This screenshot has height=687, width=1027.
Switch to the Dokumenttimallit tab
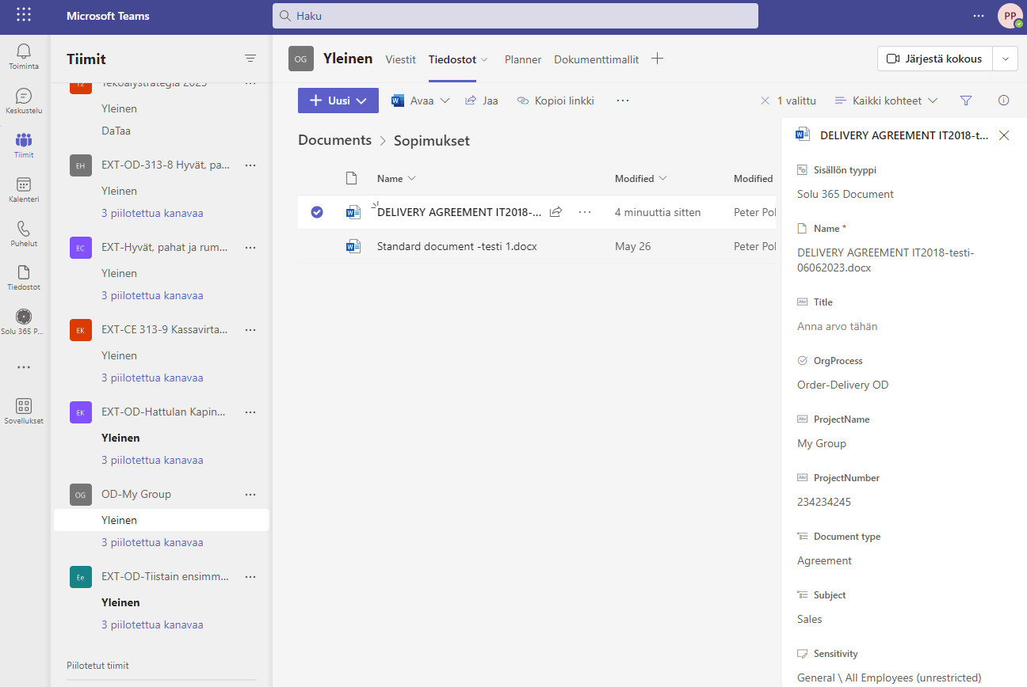coord(597,59)
